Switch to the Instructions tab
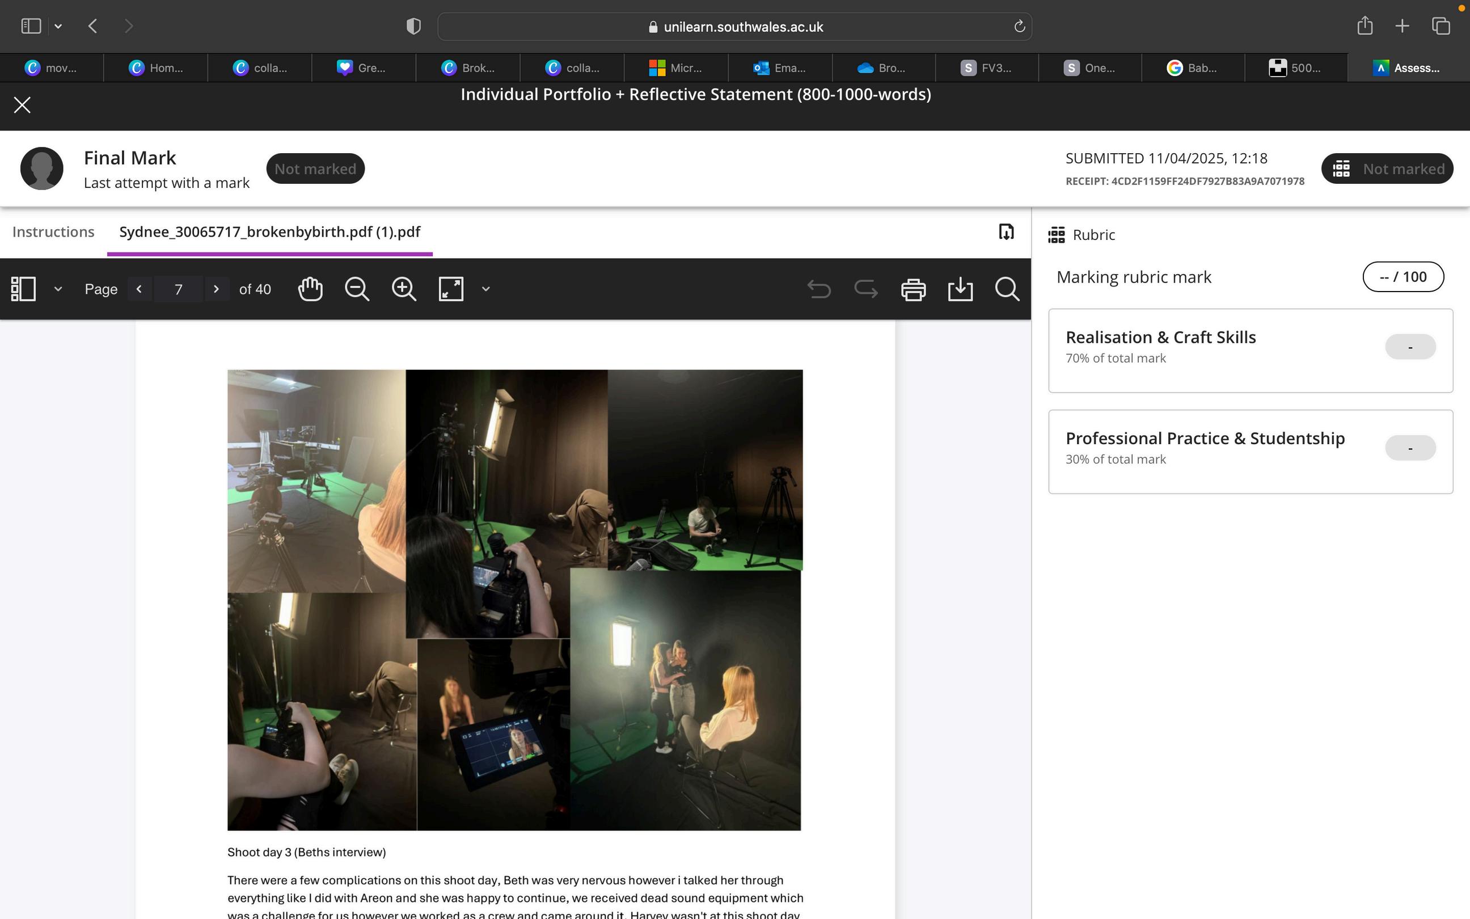Screen dimensions: 1470x919 coord(53,232)
